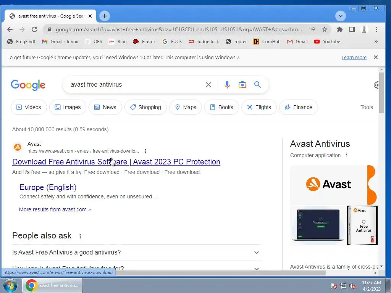Dismiss the Chrome update notice bar

(x=376, y=57)
